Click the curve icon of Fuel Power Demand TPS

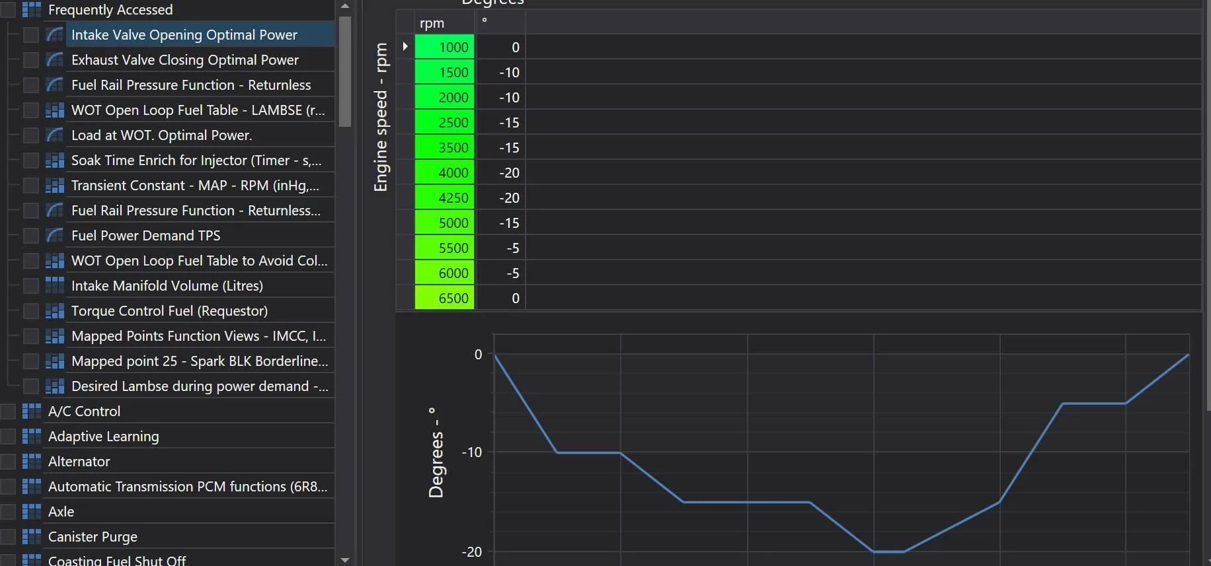(x=55, y=235)
